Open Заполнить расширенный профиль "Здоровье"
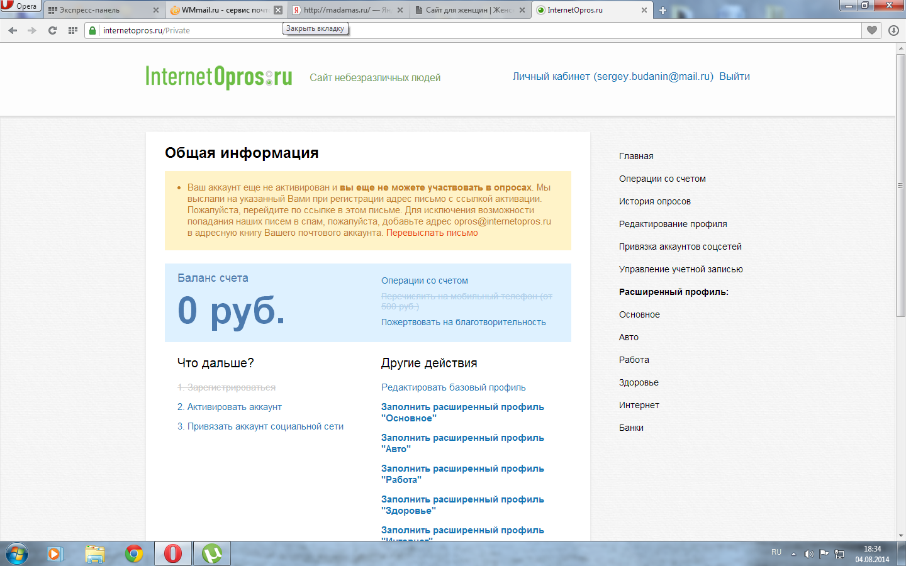The height and width of the screenshot is (566, 906). click(x=462, y=505)
